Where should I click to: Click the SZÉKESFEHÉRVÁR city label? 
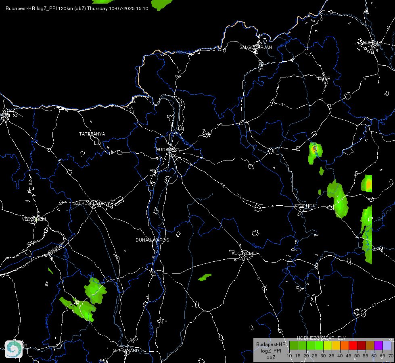[x=93, y=203]
